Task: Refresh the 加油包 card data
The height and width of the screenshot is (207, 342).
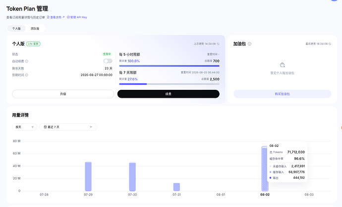Action: [330, 44]
